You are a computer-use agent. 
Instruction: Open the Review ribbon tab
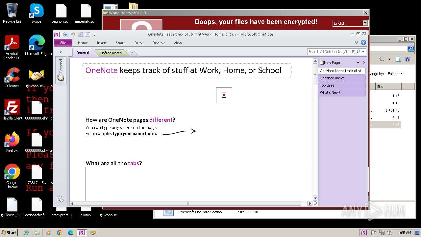pyautogui.click(x=159, y=43)
